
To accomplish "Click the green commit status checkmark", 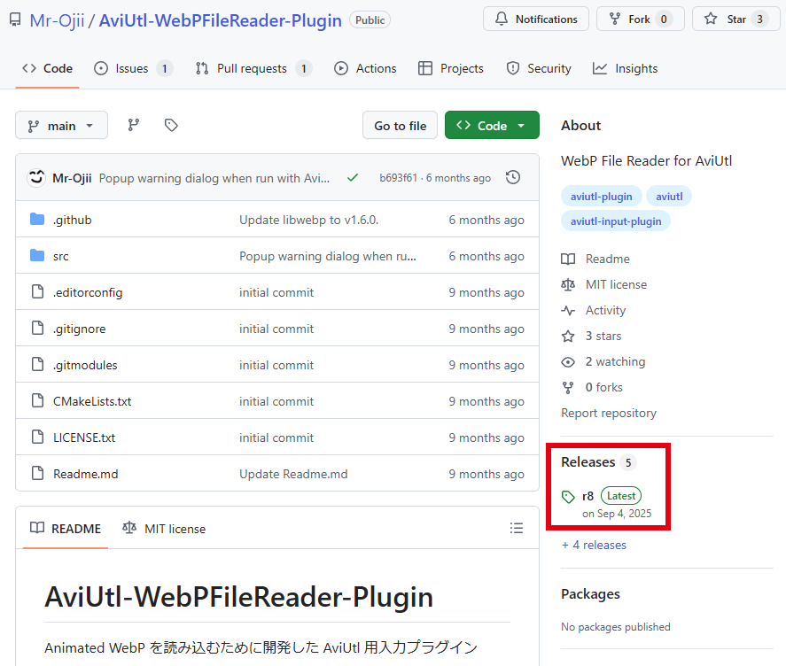I will tap(353, 178).
